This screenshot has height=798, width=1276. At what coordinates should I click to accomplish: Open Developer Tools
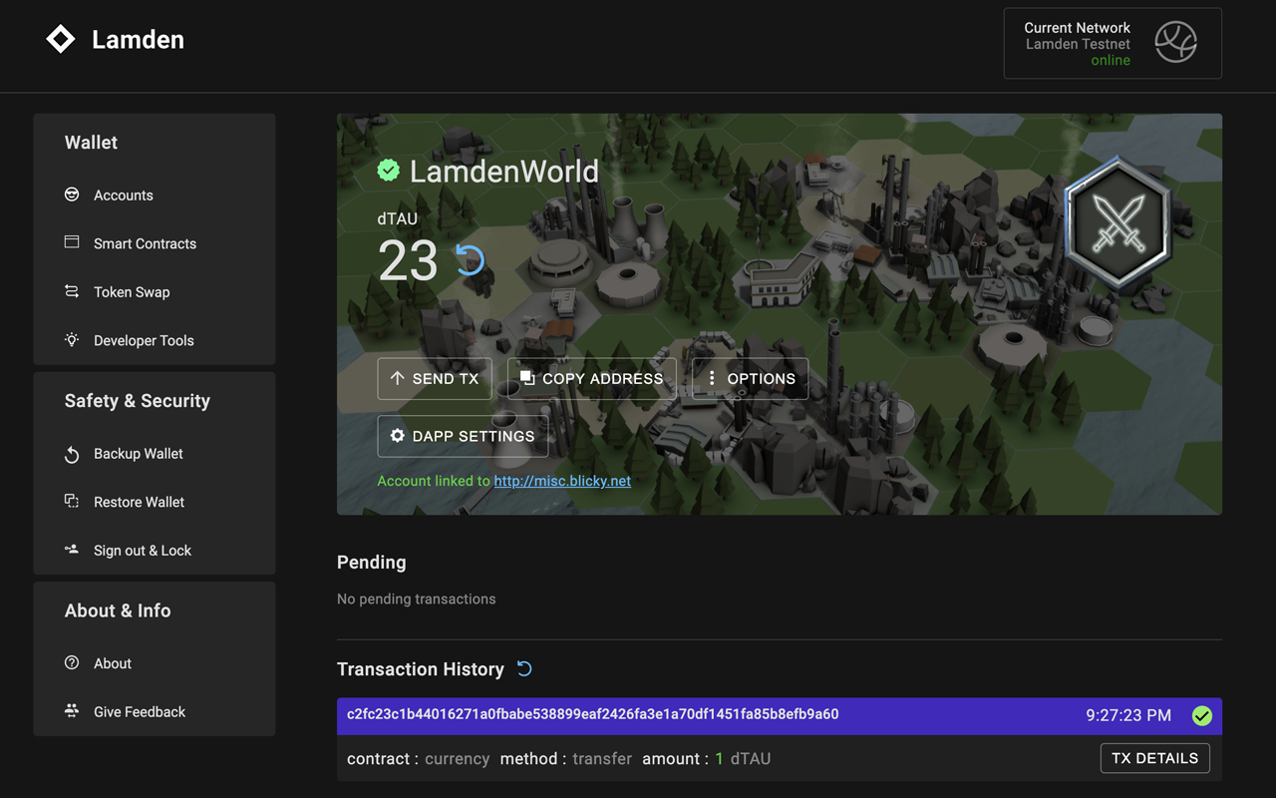pyautogui.click(x=144, y=340)
